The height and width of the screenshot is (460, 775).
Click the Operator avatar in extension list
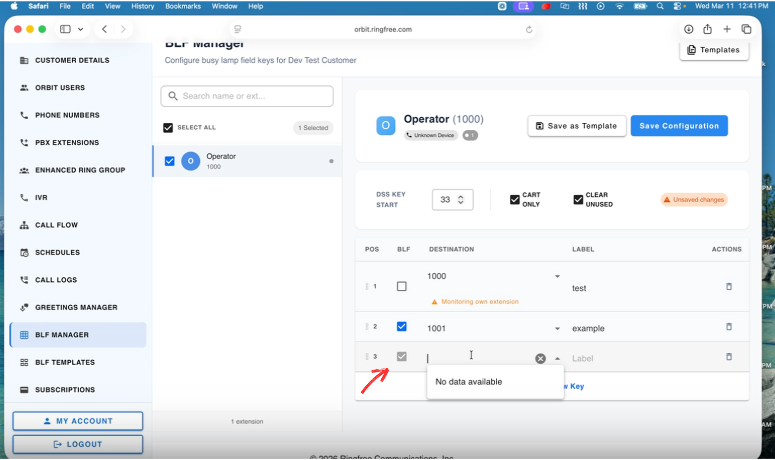191,161
